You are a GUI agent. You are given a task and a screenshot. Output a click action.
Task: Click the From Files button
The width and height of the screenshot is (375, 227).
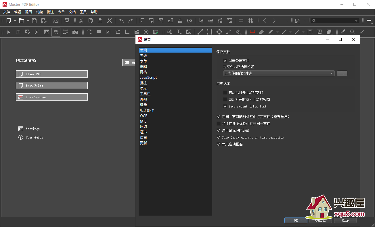52,86
